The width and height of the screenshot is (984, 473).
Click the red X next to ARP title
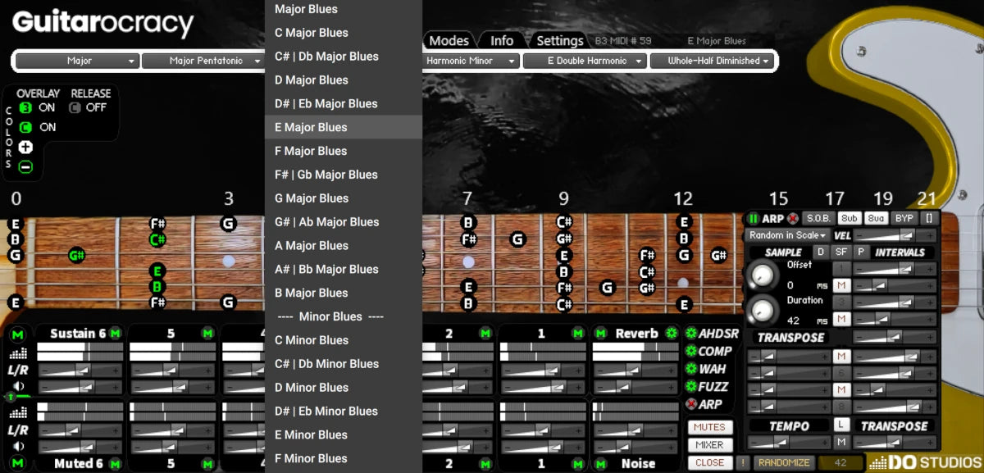[x=793, y=219]
